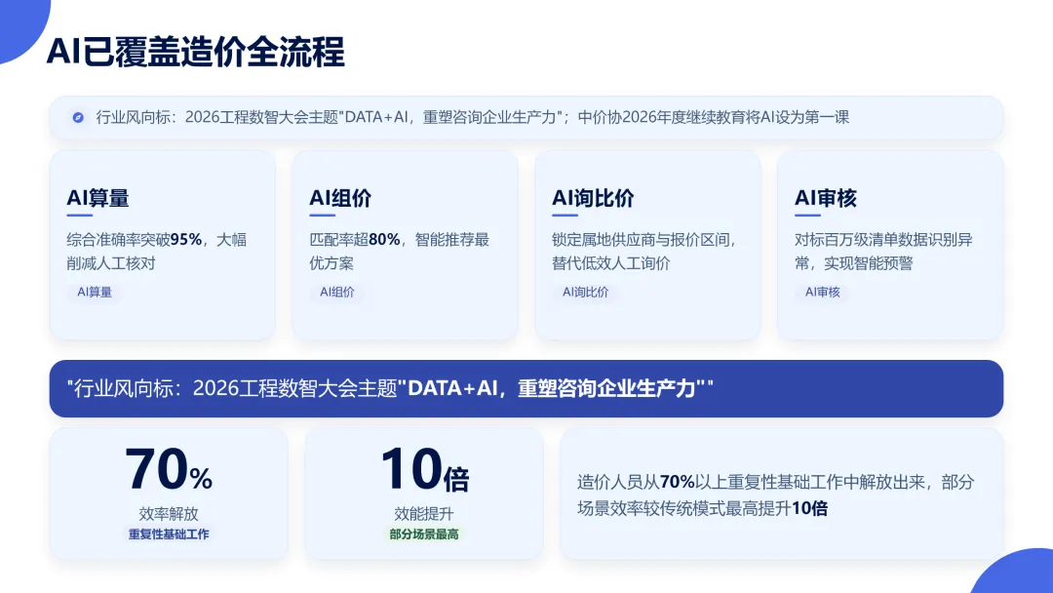Select the AI审核 card heading
This screenshot has height=593, width=1053.
pyautogui.click(x=826, y=198)
